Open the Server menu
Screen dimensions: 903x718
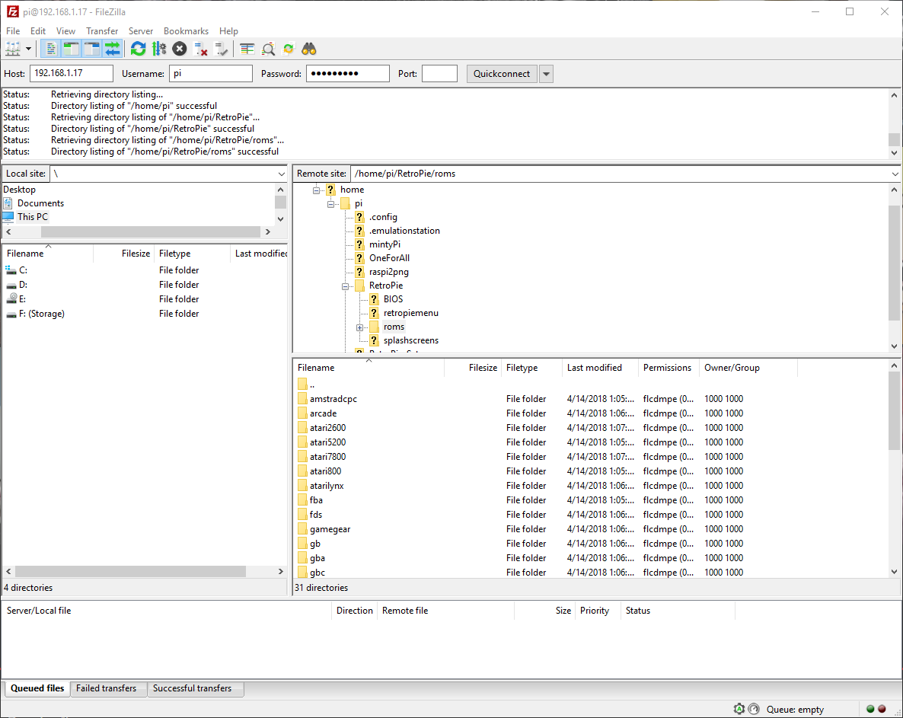coord(141,31)
